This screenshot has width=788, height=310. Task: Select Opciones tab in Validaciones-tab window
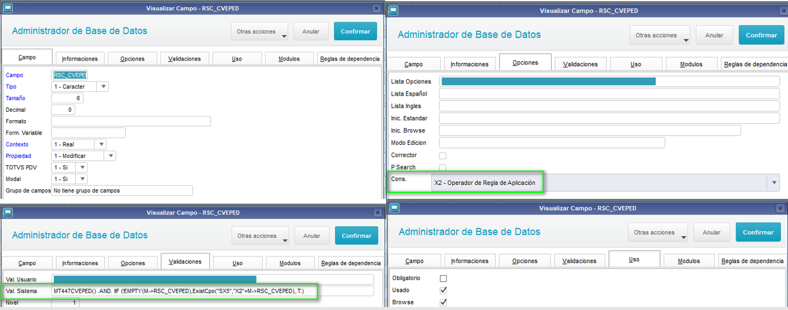133,263
